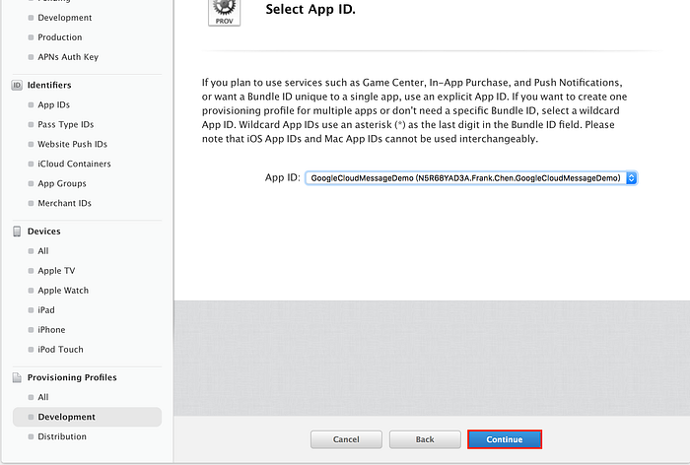Viewport: 690px width, 465px height.
Task: Show iPhone devices
Action: pyautogui.click(x=51, y=329)
